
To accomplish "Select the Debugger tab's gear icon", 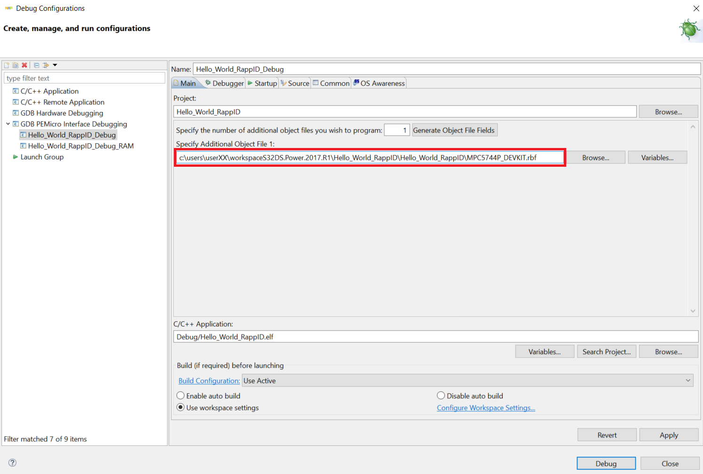I will (x=208, y=83).
